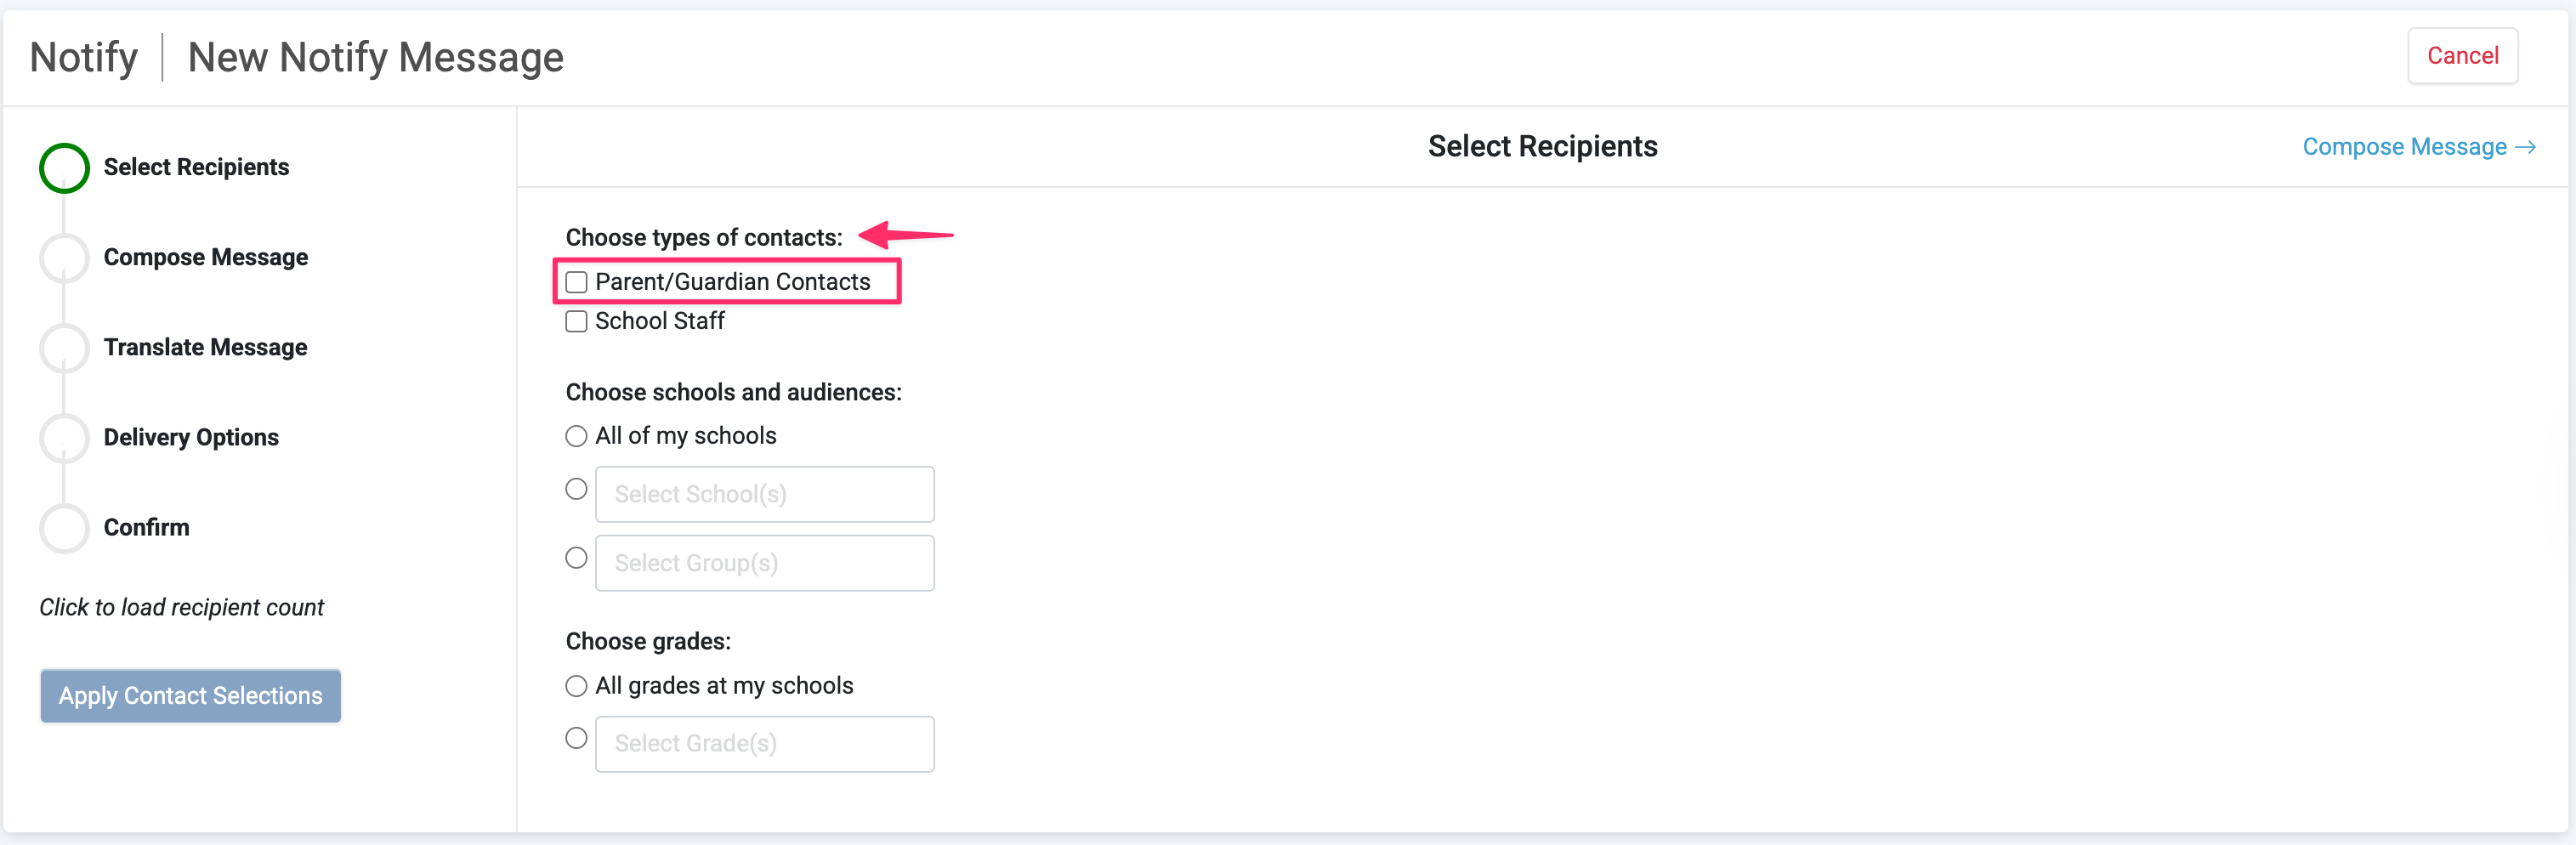Click the Compose Message step circle

tap(64, 258)
